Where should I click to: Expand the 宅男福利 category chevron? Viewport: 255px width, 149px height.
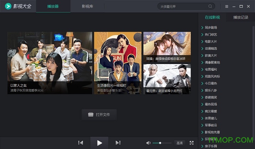(202, 69)
